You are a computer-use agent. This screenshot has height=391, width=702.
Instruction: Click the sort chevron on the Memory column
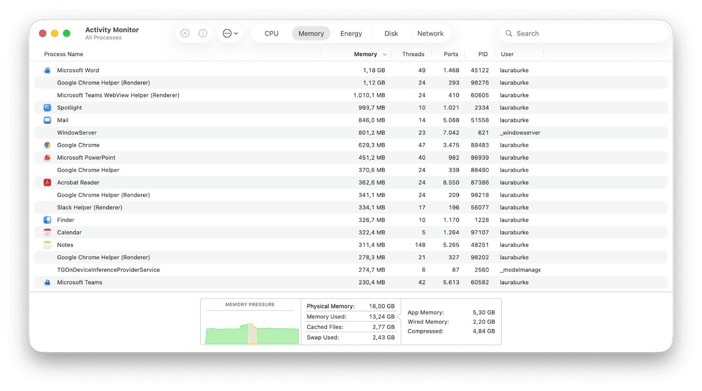click(385, 54)
